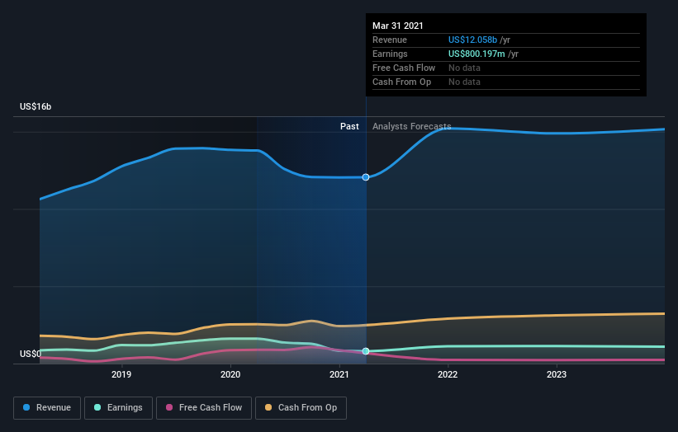The width and height of the screenshot is (678, 432).
Task: Select the 2022 x-axis label
Action: click(x=448, y=374)
